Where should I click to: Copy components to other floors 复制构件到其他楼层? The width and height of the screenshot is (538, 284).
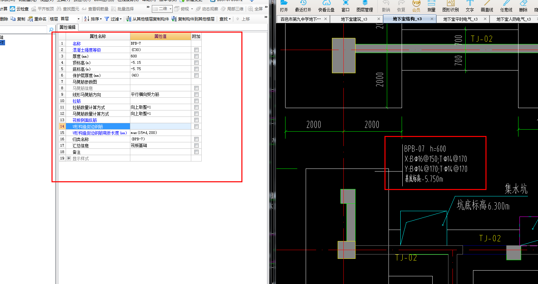[193, 19]
